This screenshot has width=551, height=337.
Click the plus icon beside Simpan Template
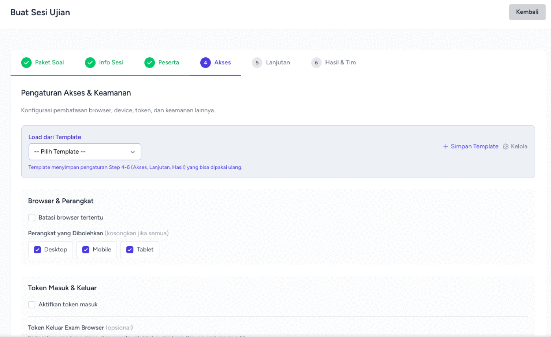pyautogui.click(x=446, y=147)
